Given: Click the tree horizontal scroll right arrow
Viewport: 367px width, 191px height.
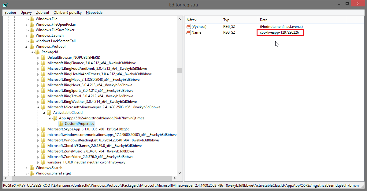Looking at the screenshot, I should [175, 178].
